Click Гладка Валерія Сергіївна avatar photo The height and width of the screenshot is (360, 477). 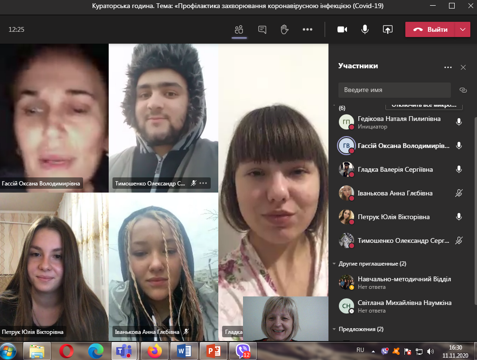pos(346,169)
